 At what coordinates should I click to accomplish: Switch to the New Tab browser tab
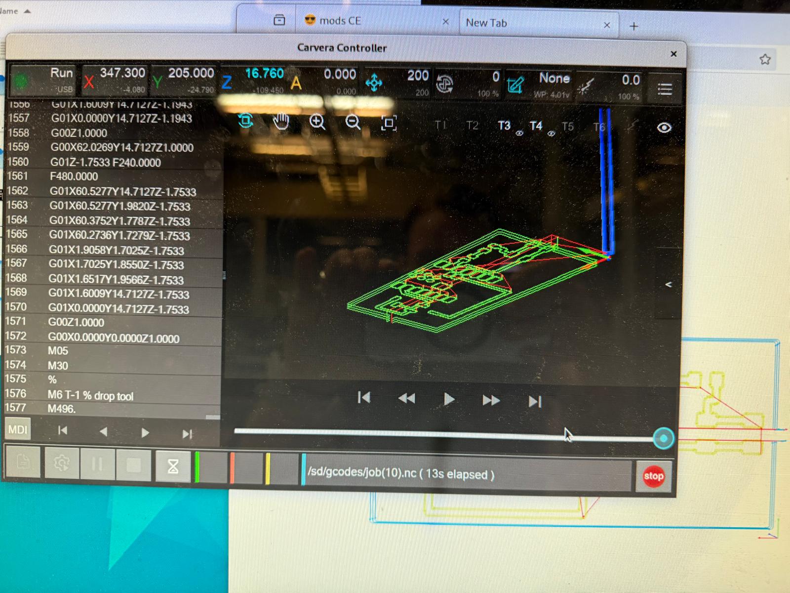[x=486, y=23]
